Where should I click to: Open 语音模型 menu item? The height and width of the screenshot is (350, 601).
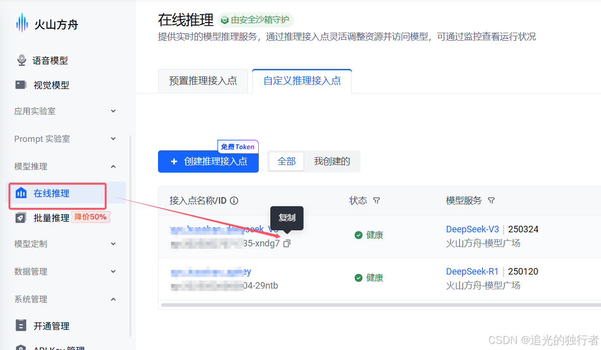click(50, 60)
